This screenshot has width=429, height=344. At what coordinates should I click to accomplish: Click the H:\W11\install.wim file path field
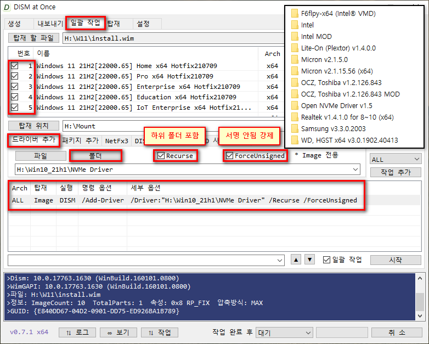tap(173, 38)
